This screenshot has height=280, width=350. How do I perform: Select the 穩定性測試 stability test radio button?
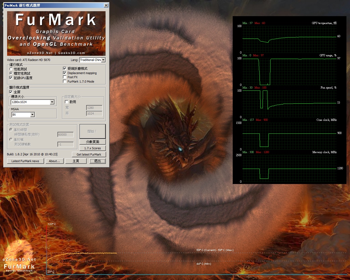11,73
